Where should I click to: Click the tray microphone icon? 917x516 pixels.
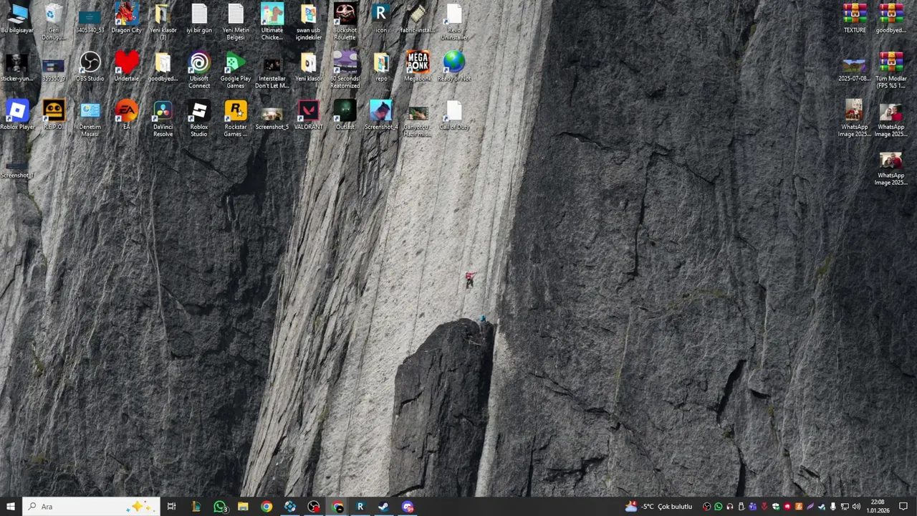pos(832,507)
